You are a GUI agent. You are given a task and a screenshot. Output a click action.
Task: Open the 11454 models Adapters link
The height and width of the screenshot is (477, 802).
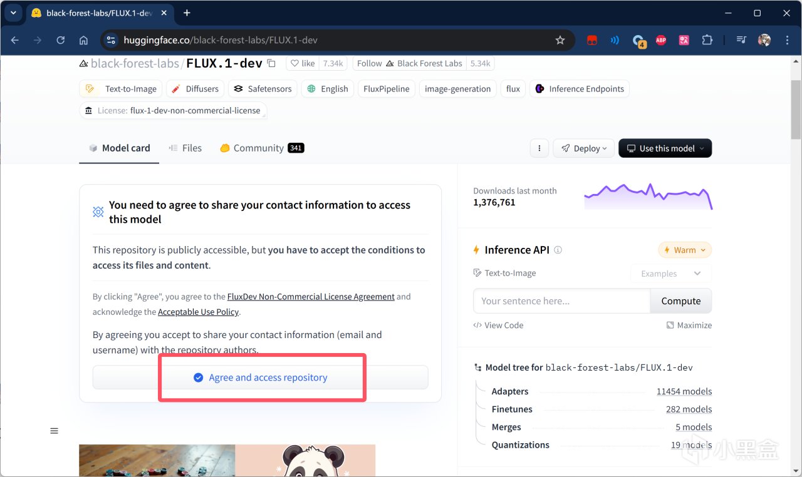(x=684, y=392)
